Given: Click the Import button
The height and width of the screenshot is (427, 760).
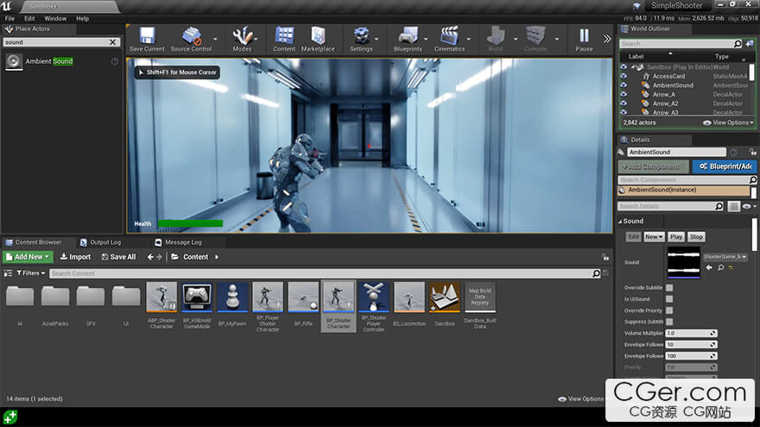Looking at the screenshot, I should click(x=75, y=257).
